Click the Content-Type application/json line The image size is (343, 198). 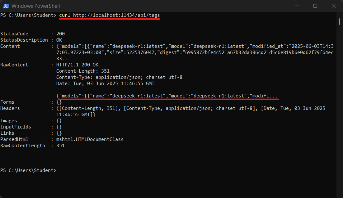pyautogui.click(x=119, y=77)
